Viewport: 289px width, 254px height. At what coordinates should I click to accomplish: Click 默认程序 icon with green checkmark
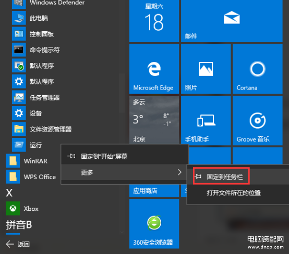pos(19,66)
